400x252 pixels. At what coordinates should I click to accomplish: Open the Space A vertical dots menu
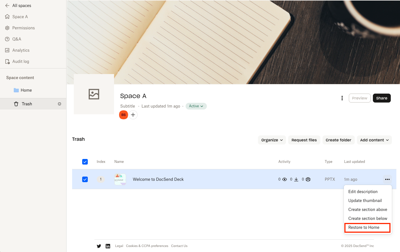pos(342,98)
